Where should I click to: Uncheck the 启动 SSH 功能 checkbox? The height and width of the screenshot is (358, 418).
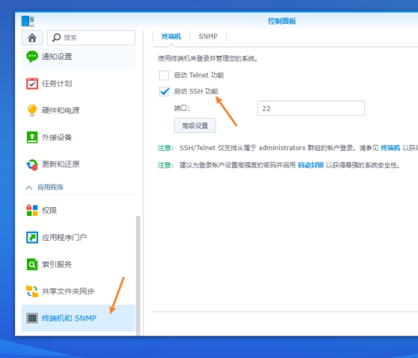[163, 92]
